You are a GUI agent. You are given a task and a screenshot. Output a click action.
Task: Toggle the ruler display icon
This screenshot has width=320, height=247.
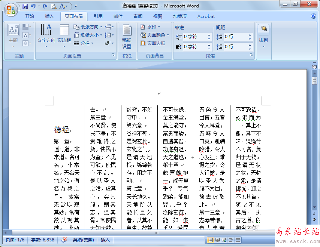(x=314, y=67)
